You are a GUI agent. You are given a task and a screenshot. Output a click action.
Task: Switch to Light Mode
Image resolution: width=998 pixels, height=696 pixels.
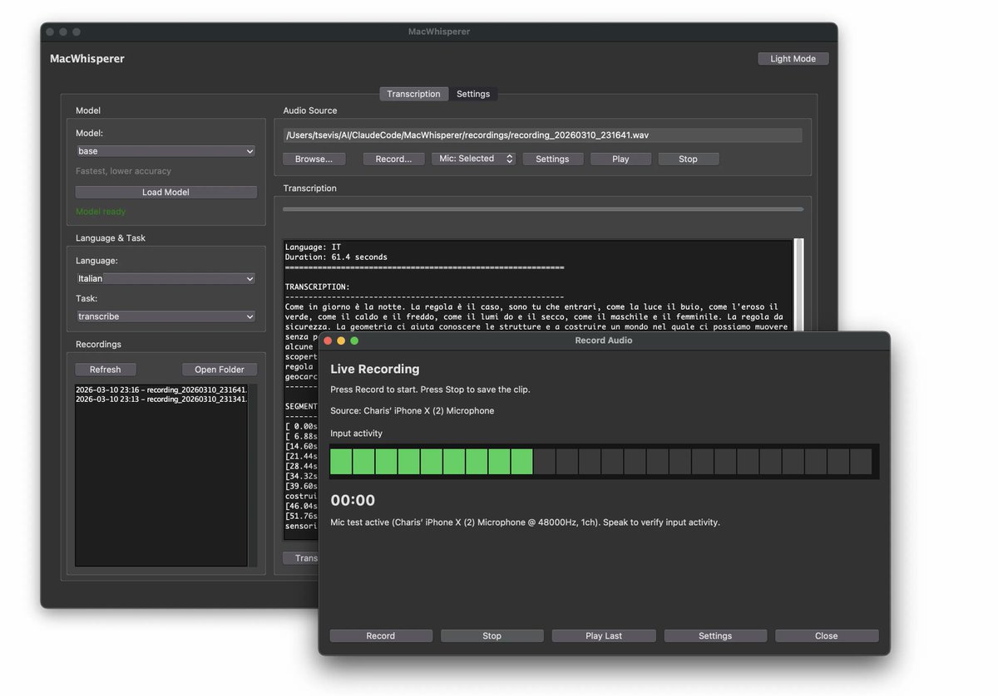[793, 59]
